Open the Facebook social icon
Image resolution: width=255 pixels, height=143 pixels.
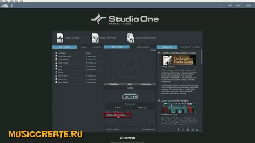[178, 130]
